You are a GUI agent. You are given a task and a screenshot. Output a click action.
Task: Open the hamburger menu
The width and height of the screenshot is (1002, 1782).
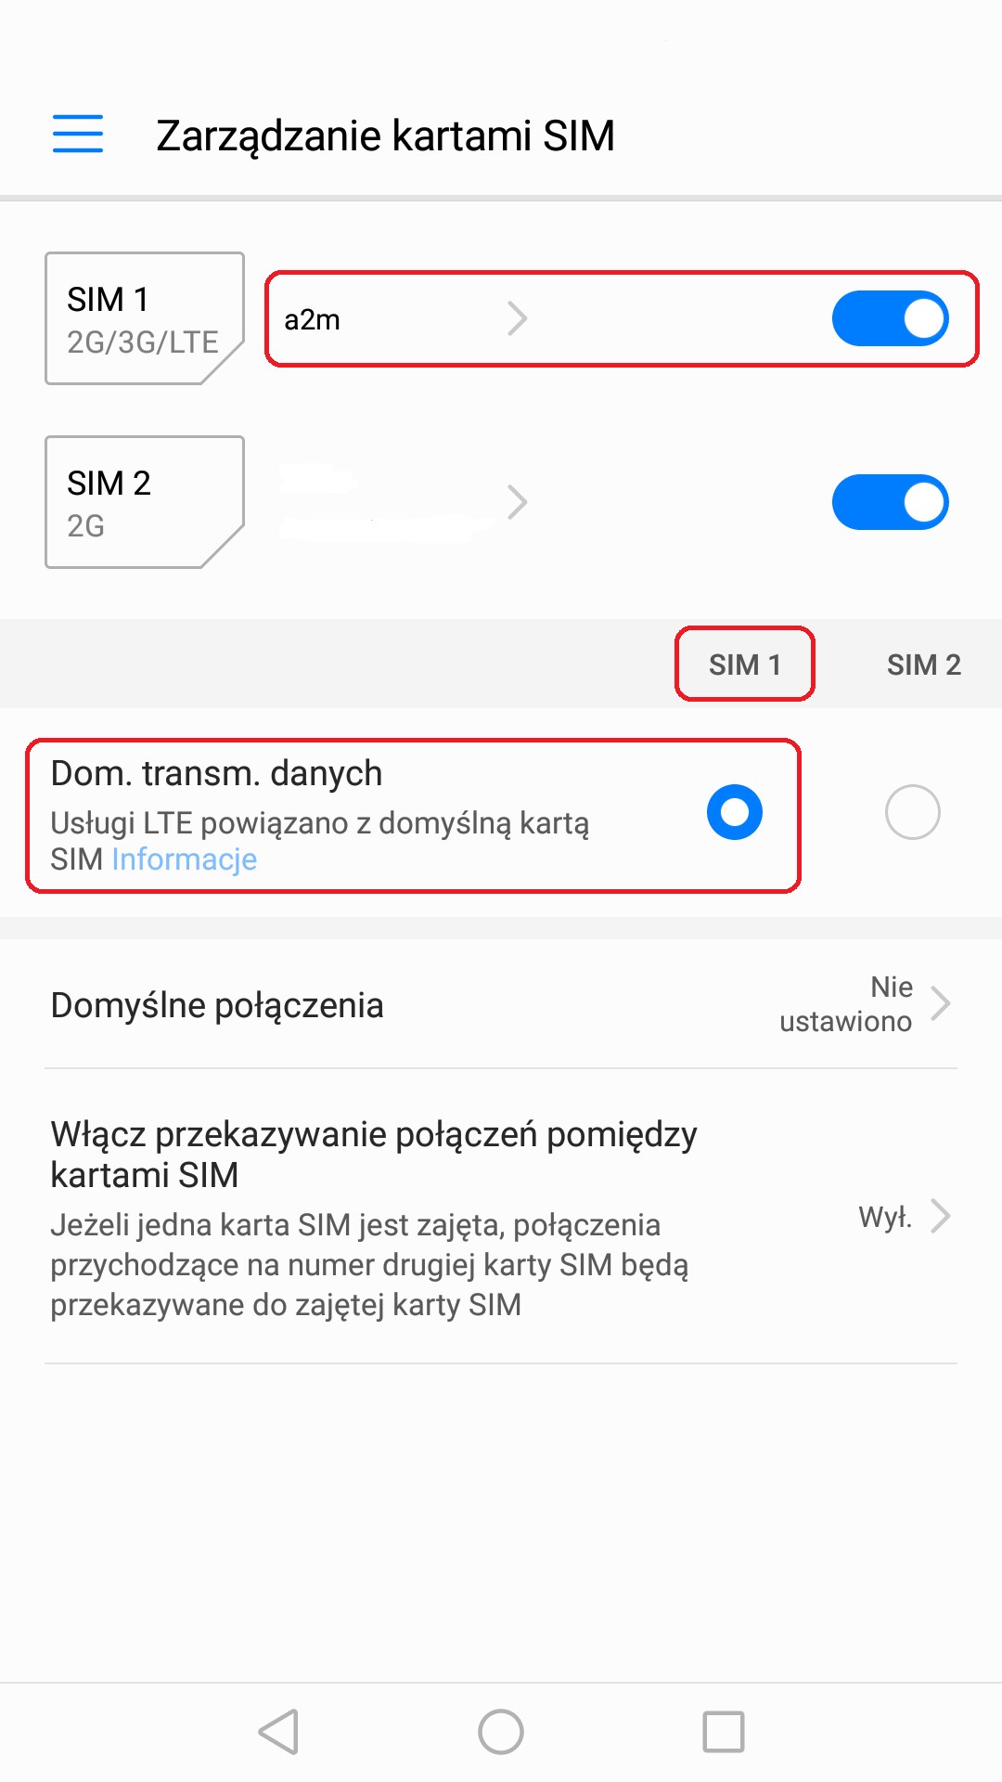78,134
